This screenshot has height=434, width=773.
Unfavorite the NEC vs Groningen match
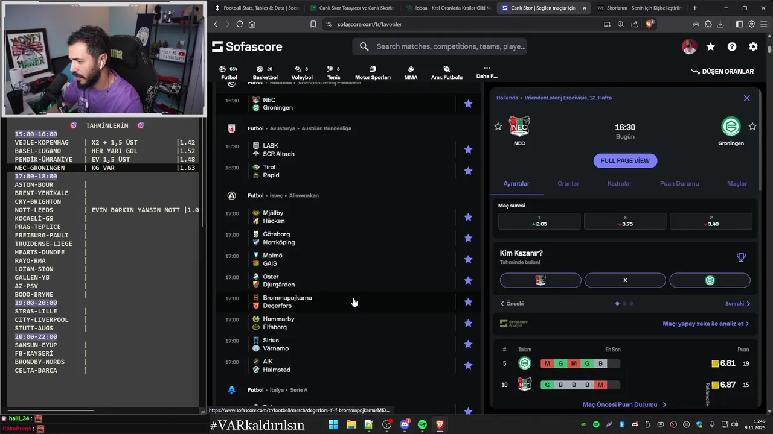pyautogui.click(x=468, y=104)
